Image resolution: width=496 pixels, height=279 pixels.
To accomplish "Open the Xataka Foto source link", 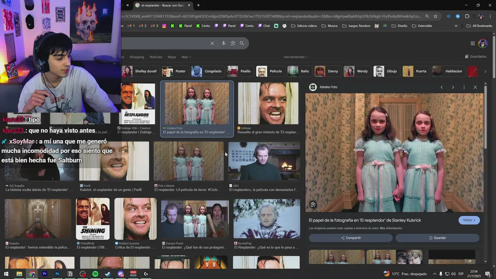I will click(x=328, y=87).
